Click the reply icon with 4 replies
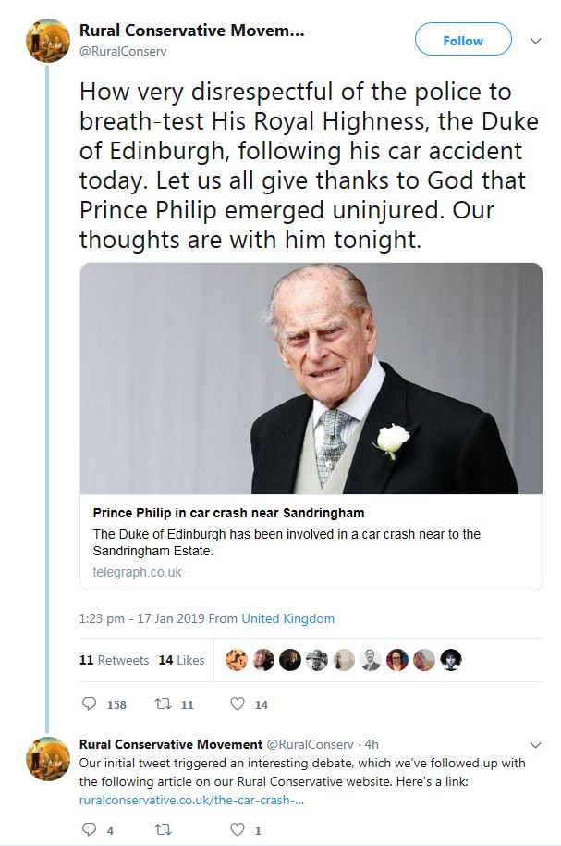Image resolution: width=561 pixels, height=846 pixels. point(89,829)
